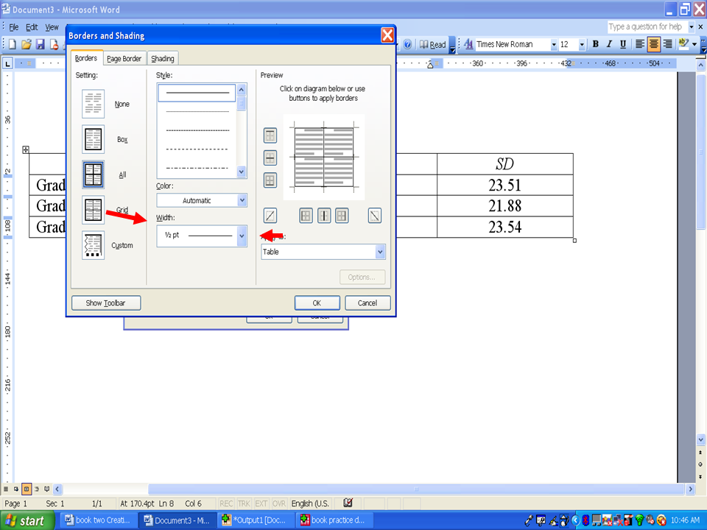Image resolution: width=707 pixels, height=530 pixels.
Task: Click the Show Toolbar button
Action: 105,303
